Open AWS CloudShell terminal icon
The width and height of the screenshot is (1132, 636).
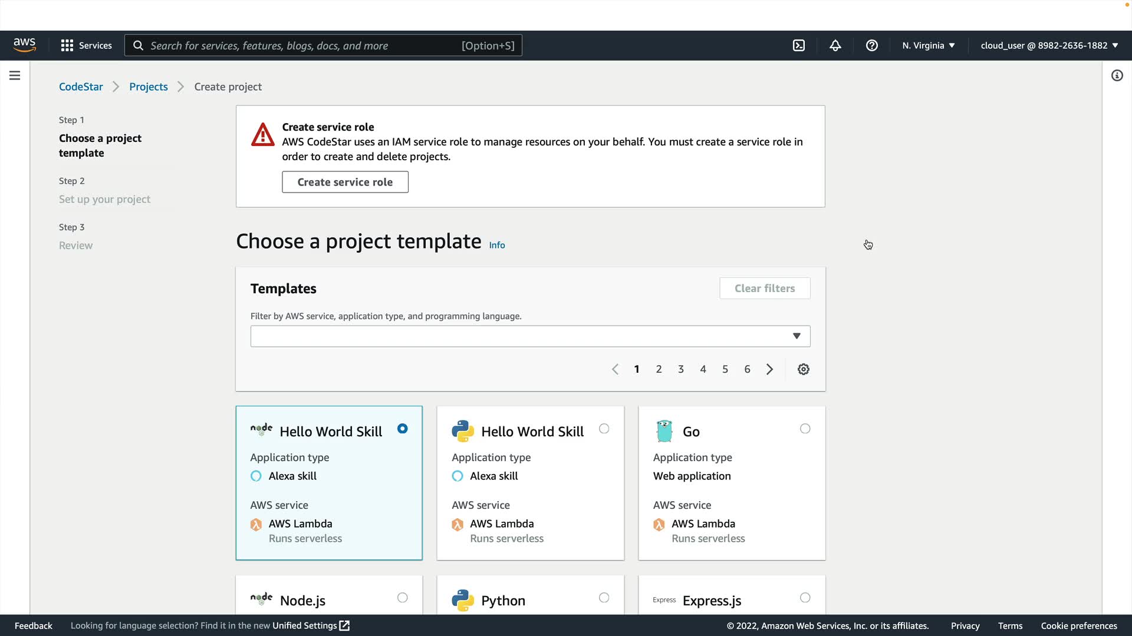click(799, 45)
